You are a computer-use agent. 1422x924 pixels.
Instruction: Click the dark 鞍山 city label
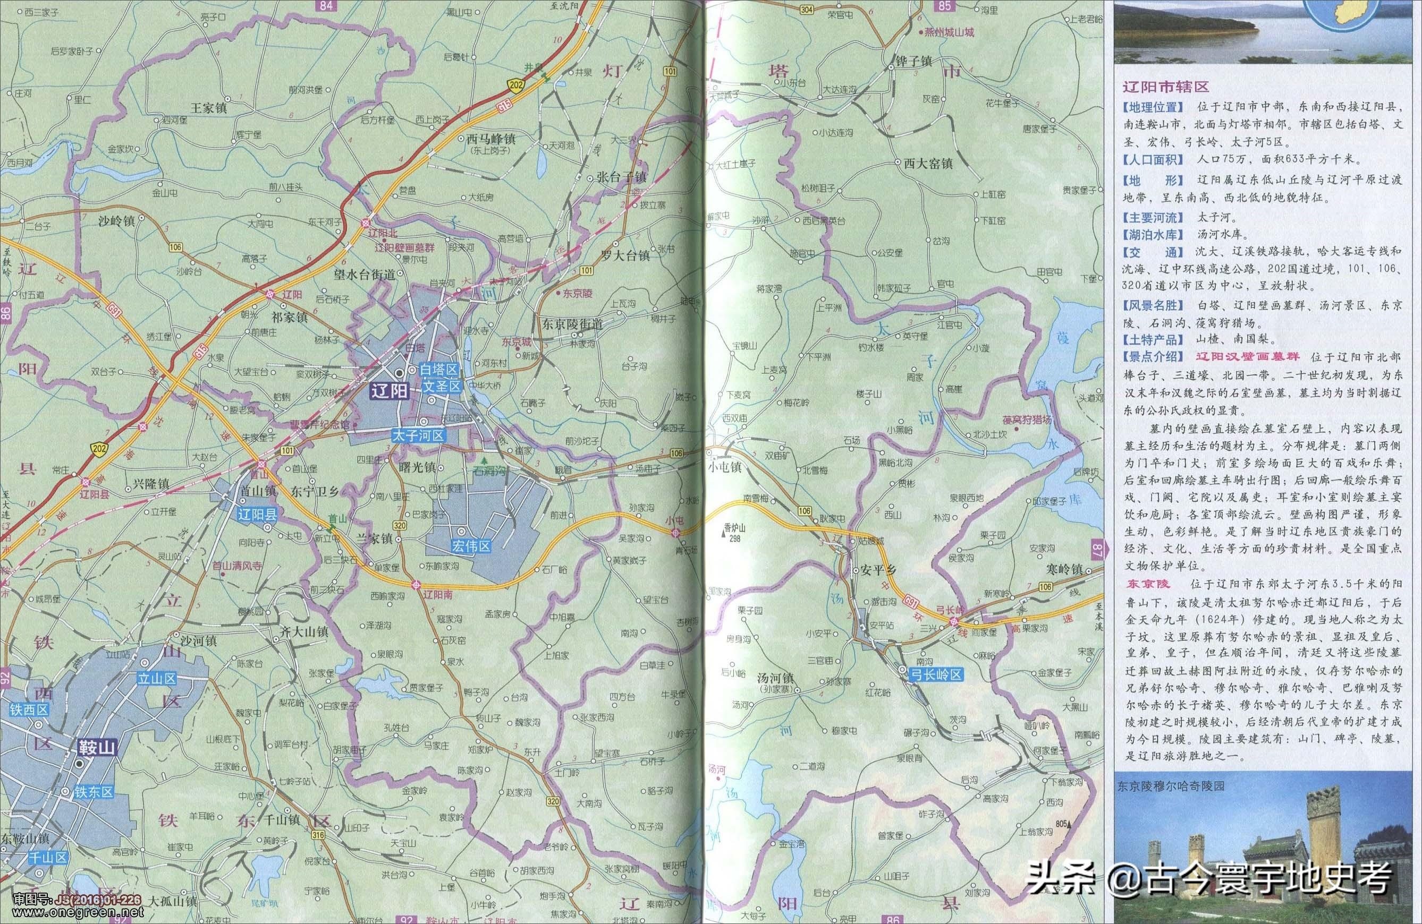click(96, 746)
